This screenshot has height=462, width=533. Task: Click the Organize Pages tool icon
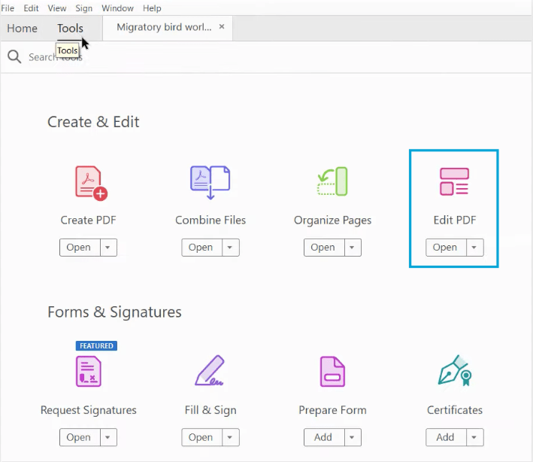pyautogui.click(x=332, y=181)
